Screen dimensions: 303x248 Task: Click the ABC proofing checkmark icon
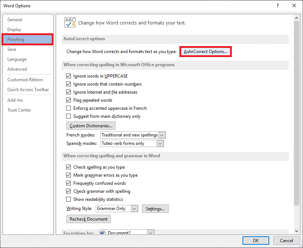pyautogui.click(x=70, y=23)
